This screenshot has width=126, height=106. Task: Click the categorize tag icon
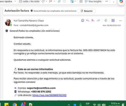point(43,1)
